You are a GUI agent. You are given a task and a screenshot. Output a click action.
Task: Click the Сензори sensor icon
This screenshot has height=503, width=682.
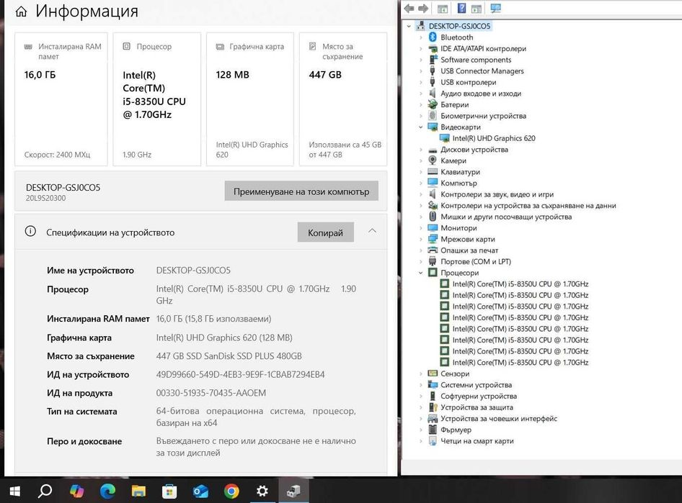[433, 373]
